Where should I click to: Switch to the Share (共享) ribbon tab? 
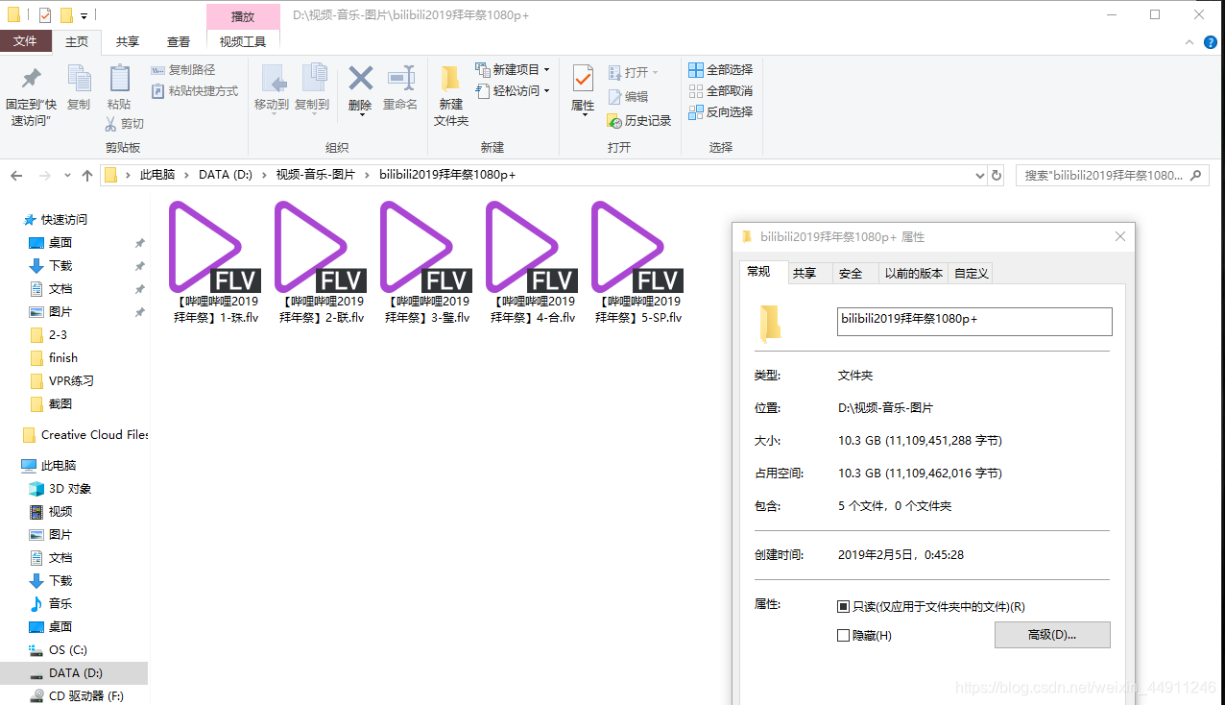coord(127,42)
